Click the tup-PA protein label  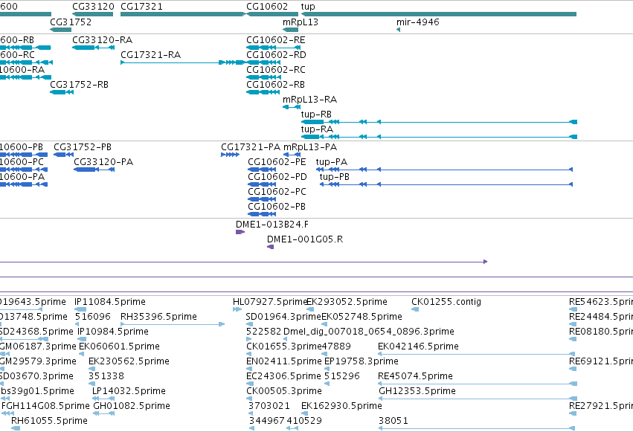coord(332,162)
